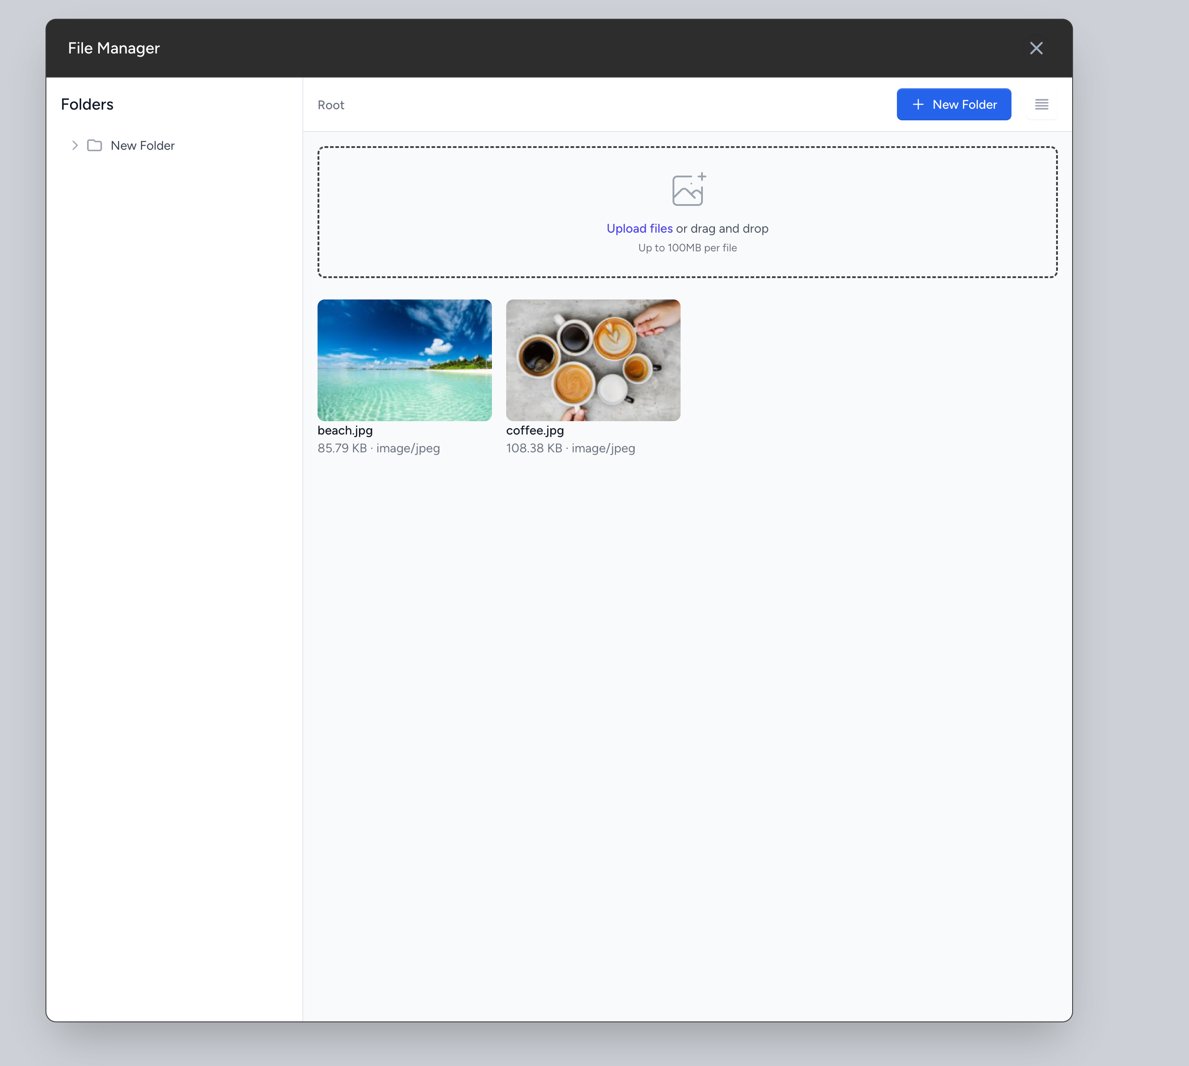This screenshot has height=1066, width=1189.
Task: Click the coffee.jpg file name
Action: click(534, 430)
